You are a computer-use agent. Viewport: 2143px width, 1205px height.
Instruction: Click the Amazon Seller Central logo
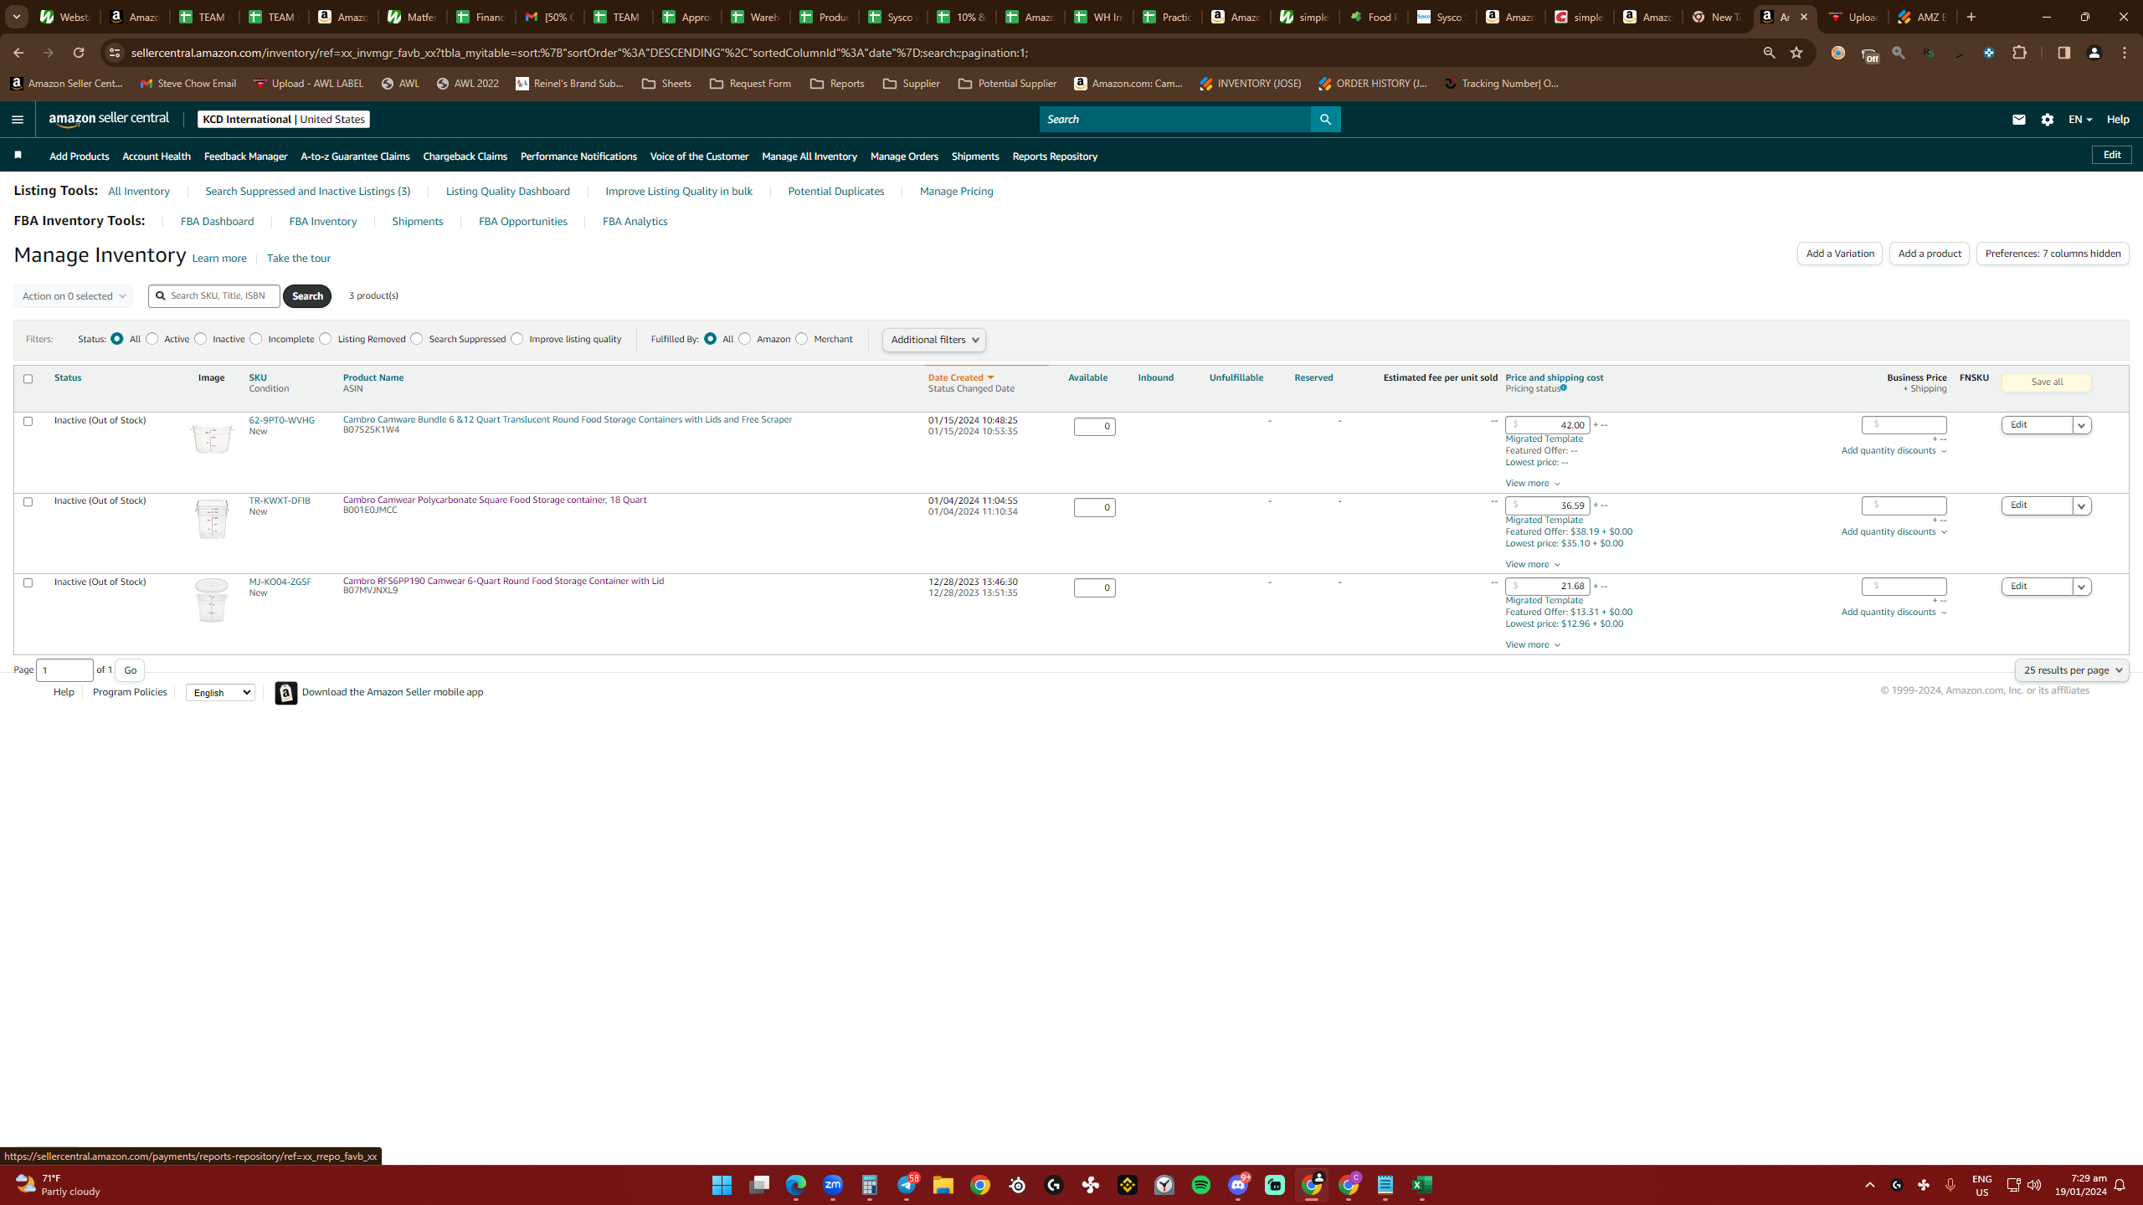(x=109, y=119)
